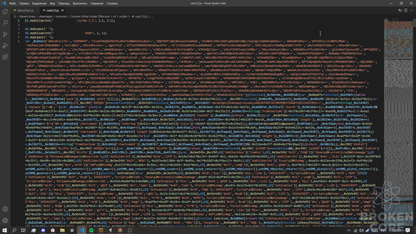The width and height of the screenshot is (416, 234).
Task: Open File Explorer from the taskbar
Action: tap(62, 230)
